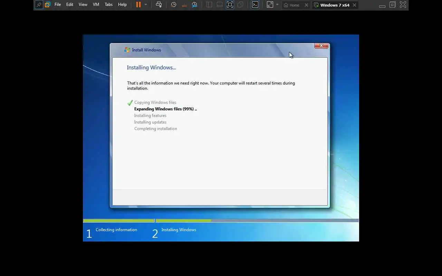Click the 'Installing updates' step
Screen dimensions: 442x276
150,122
